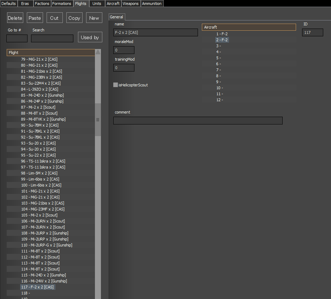Viewport: 331px width, 299px height.
Task: Select flight 87 - Mi-2 x 2 [Scout]
Action: click(38, 107)
